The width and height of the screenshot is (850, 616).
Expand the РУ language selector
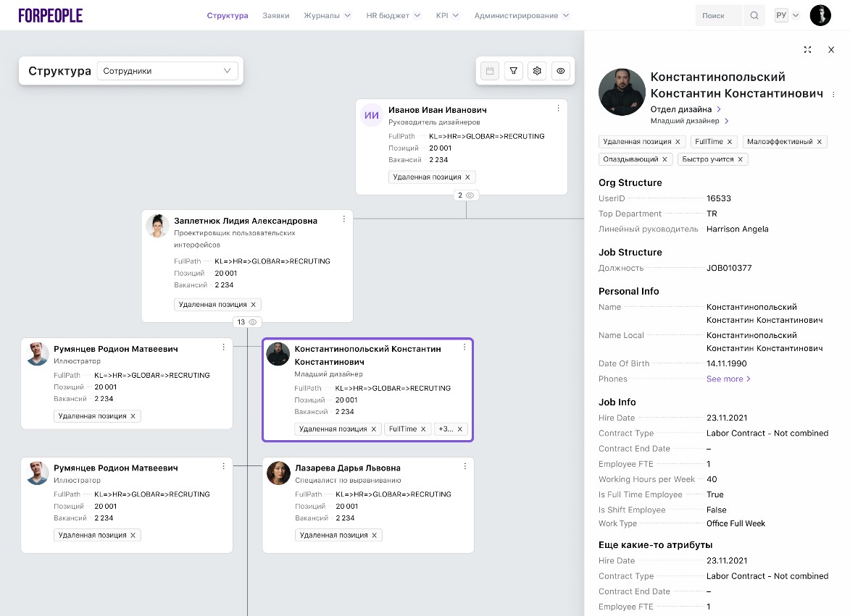[x=787, y=15]
